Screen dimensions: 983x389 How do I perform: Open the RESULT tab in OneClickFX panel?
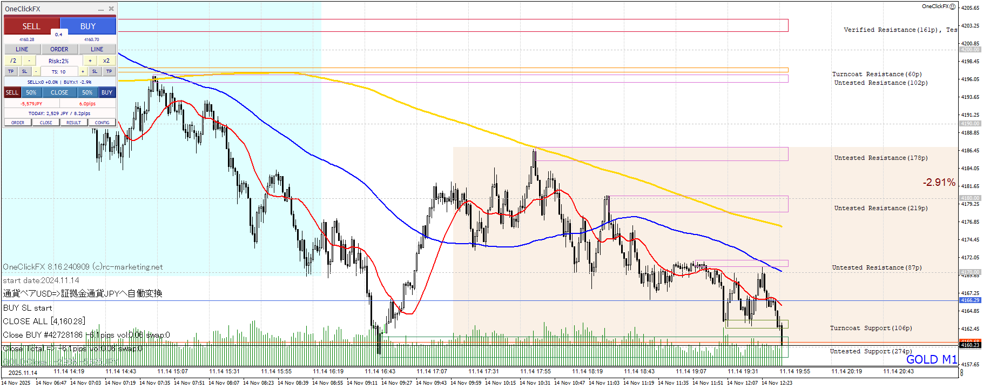(73, 123)
